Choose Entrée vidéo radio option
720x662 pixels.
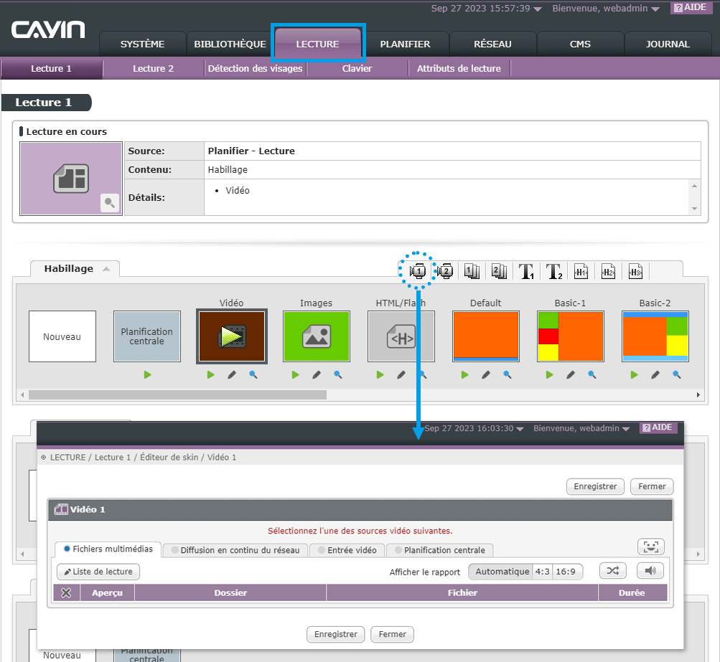point(347,550)
